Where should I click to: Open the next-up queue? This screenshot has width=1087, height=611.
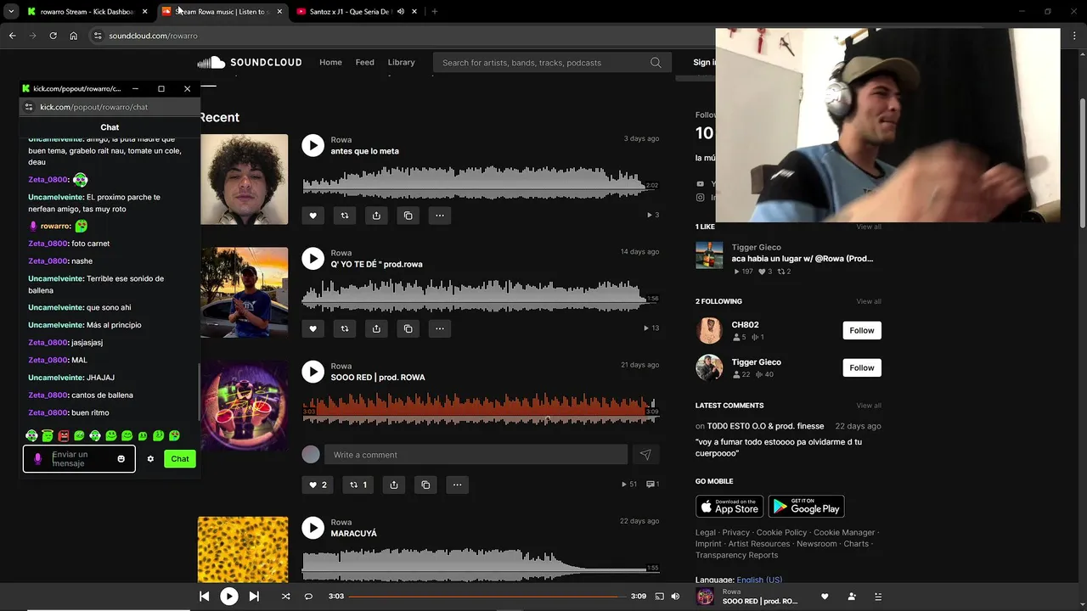[878, 597]
